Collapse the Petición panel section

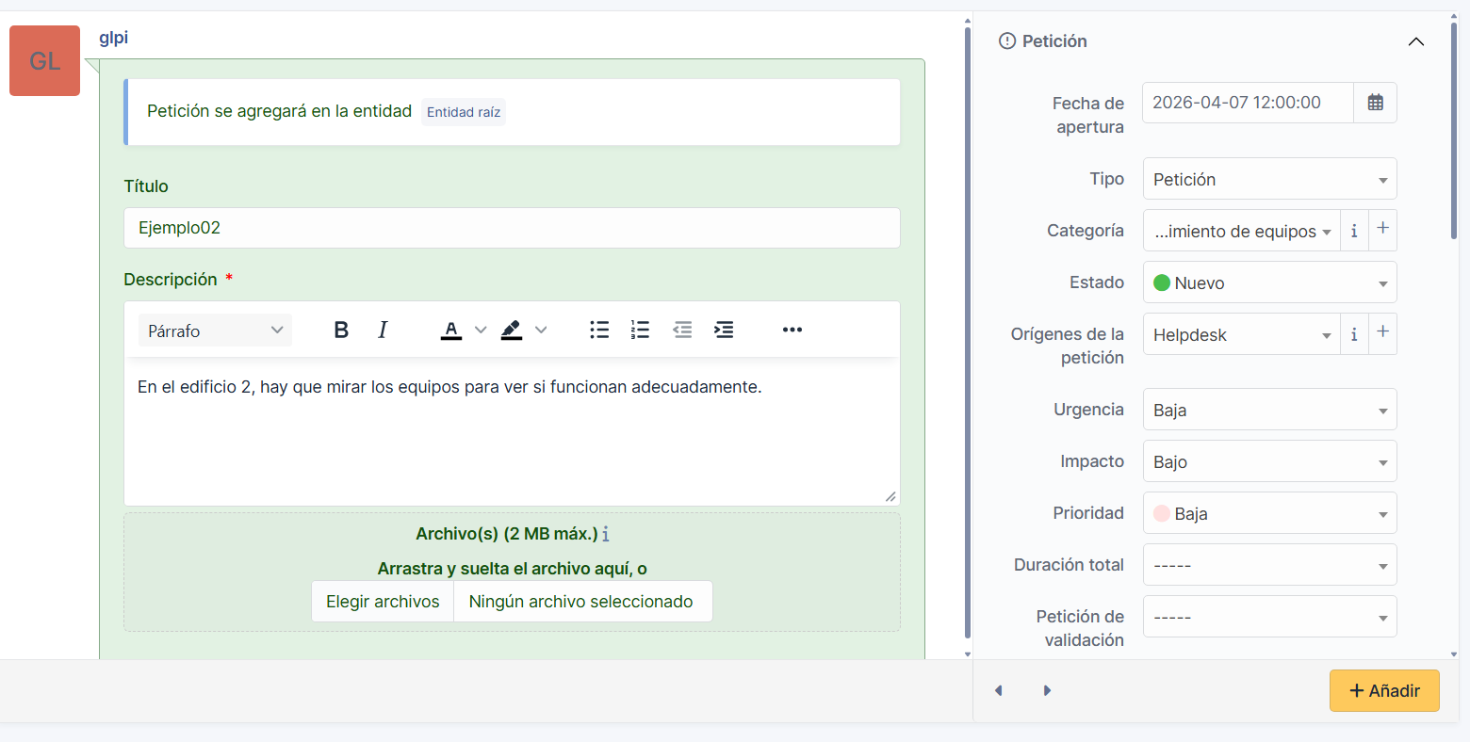(x=1415, y=41)
